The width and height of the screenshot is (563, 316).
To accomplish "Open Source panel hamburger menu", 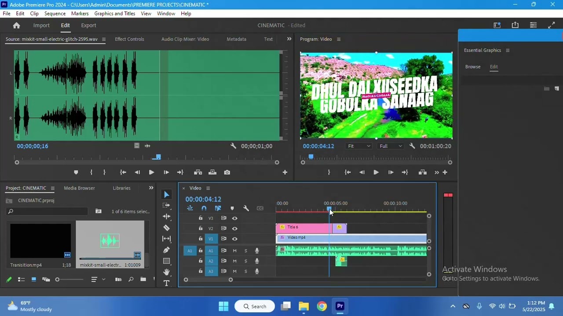I will click(x=104, y=39).
